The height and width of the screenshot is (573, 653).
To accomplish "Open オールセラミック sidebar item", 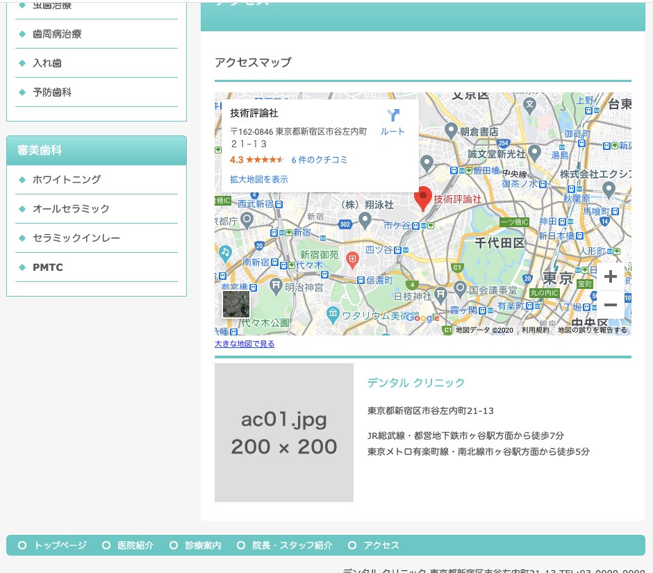I will coord(96,209).
